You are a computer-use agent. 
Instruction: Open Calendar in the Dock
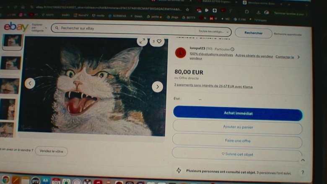(56, 181)
